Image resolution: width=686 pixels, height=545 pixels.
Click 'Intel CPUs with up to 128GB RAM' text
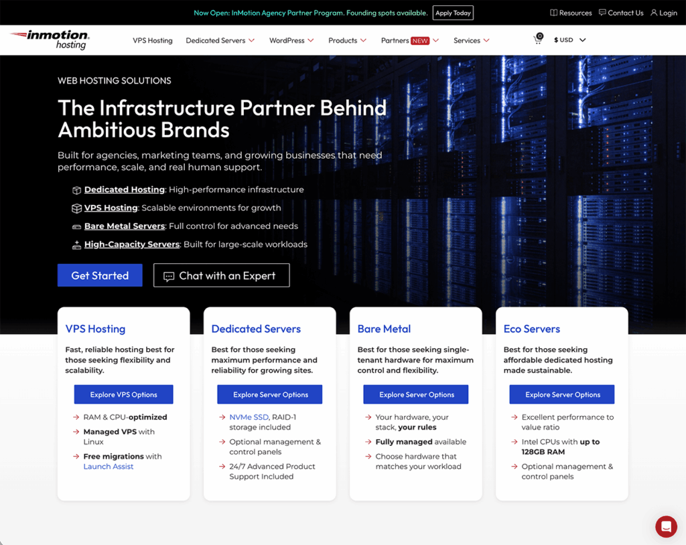(x=561, y=447)
